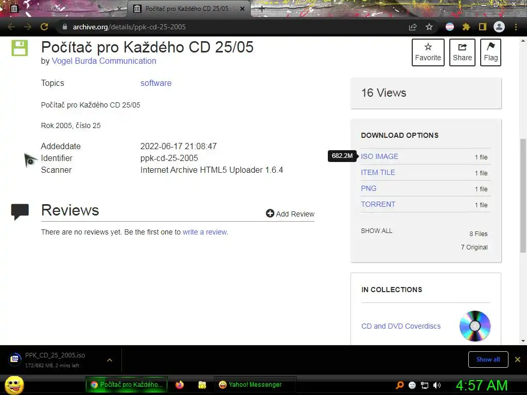Click the page vertical scrollbar
527x395 pixels.
point(523,195)
